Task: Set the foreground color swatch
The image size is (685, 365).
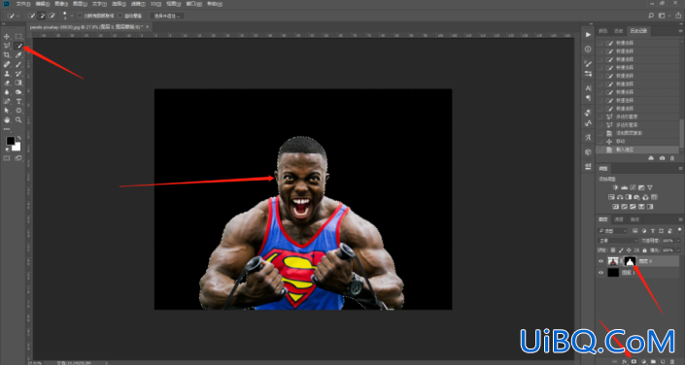Action: tap(10, 141)
